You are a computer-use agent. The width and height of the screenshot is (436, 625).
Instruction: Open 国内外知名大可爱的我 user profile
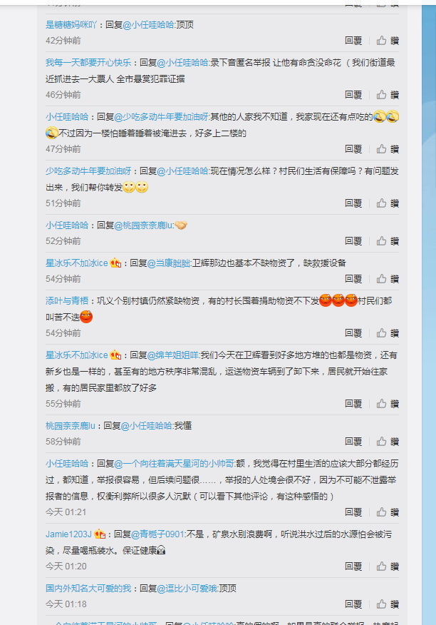pyautogui.click(x=88, y=589)
